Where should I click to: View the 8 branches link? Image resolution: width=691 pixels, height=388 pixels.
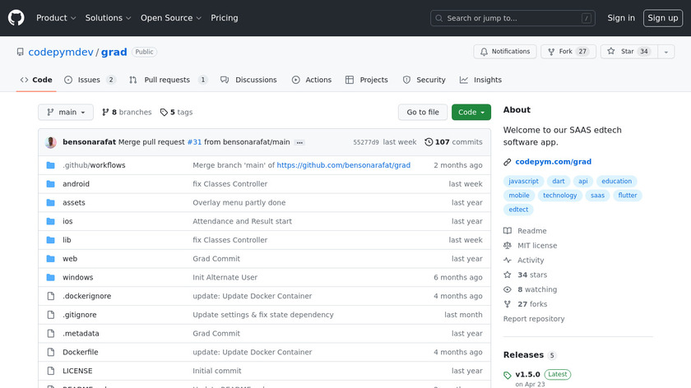tap(127, 113)
